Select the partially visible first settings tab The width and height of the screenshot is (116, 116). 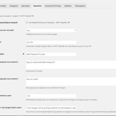(4, 6)
